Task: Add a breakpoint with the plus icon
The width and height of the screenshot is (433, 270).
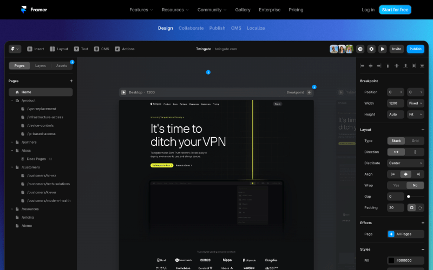Action: [x=309, y=92]
